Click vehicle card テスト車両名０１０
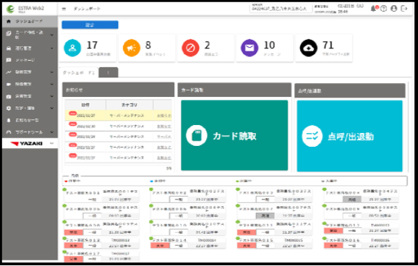The height and width of the screenshot is (266, 418). point(188,228)
